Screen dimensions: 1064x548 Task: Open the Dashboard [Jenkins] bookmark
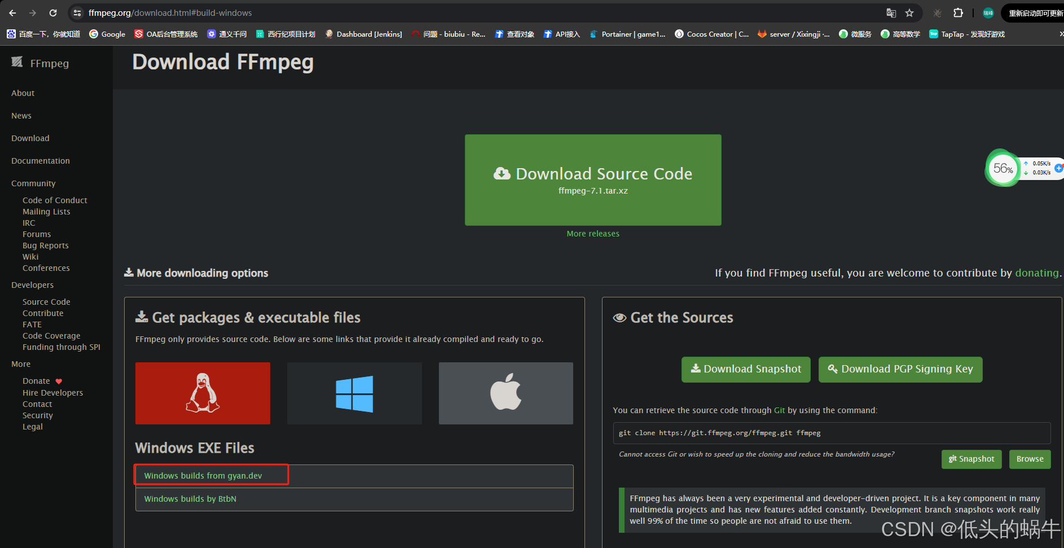[363, 34]
